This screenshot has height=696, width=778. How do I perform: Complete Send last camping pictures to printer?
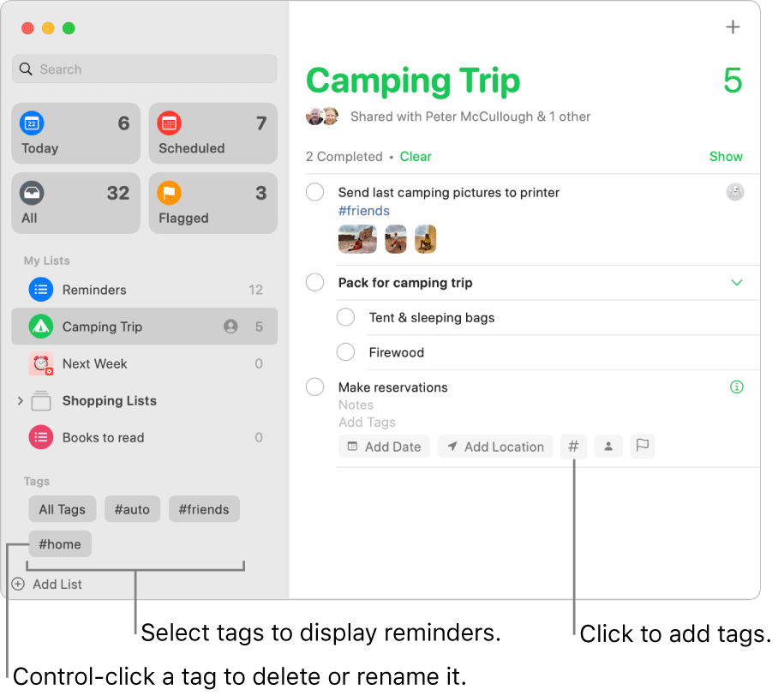click(315, 192)
